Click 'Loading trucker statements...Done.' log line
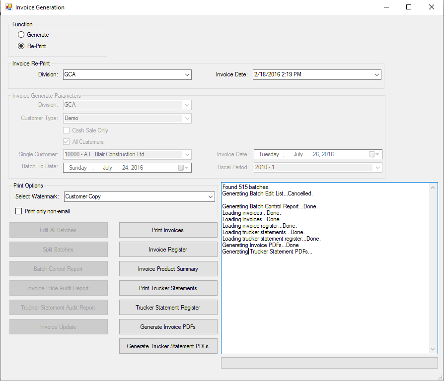Image resolution: width=444 pixels, height=381 pixels. (x=263, y=232)
